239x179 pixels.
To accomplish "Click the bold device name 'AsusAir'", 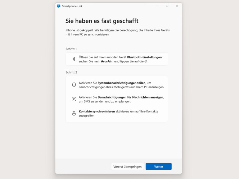I will point(106,61).
